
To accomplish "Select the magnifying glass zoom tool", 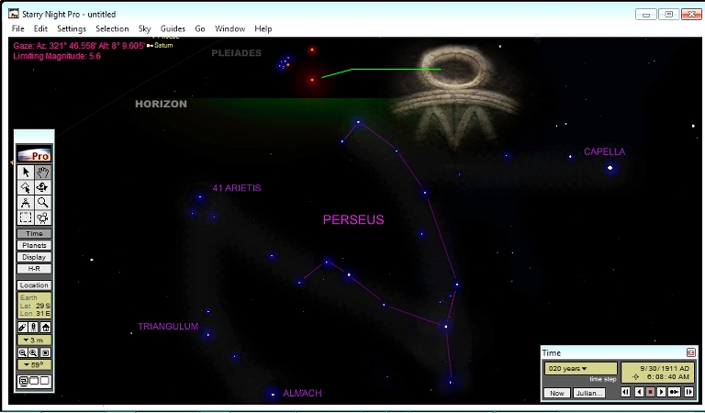I will coord(43,203).
